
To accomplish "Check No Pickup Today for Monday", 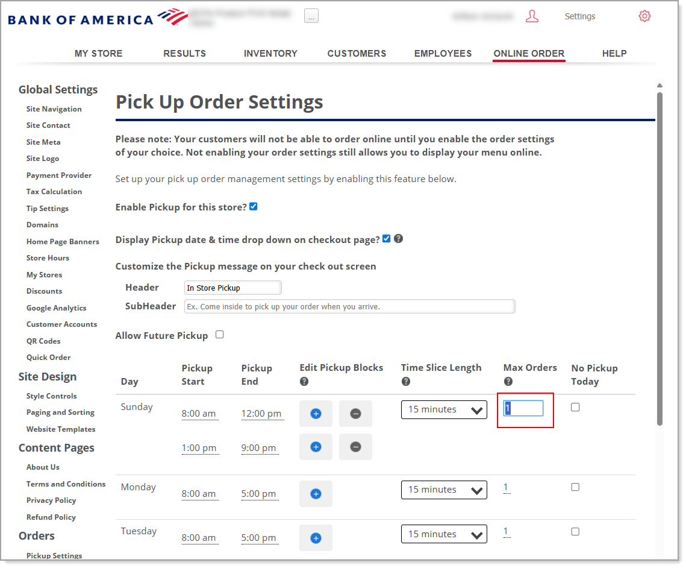I will pyautogui.click(x=575, y=487).
